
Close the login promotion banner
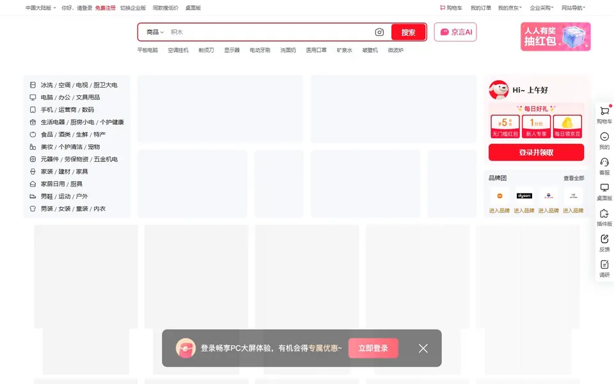[423, 348]
